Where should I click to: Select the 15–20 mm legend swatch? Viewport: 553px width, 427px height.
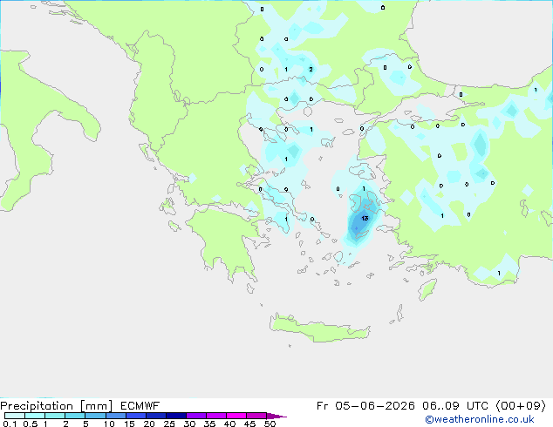136,416
